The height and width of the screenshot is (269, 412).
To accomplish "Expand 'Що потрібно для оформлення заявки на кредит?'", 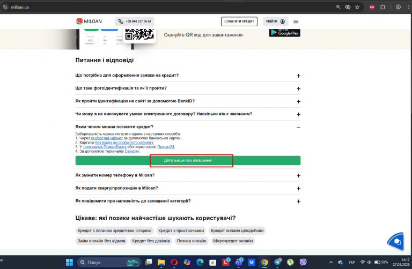I will point(188,76).
